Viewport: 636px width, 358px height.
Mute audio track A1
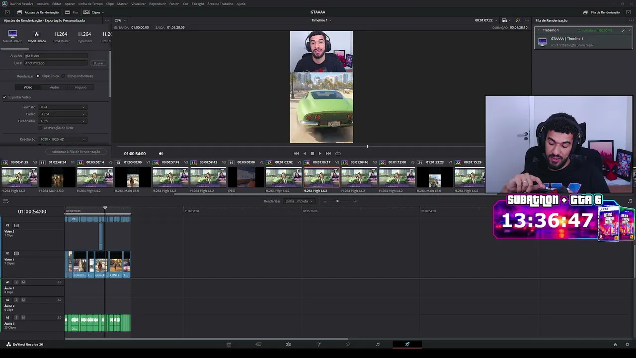[x=23, y=282]
